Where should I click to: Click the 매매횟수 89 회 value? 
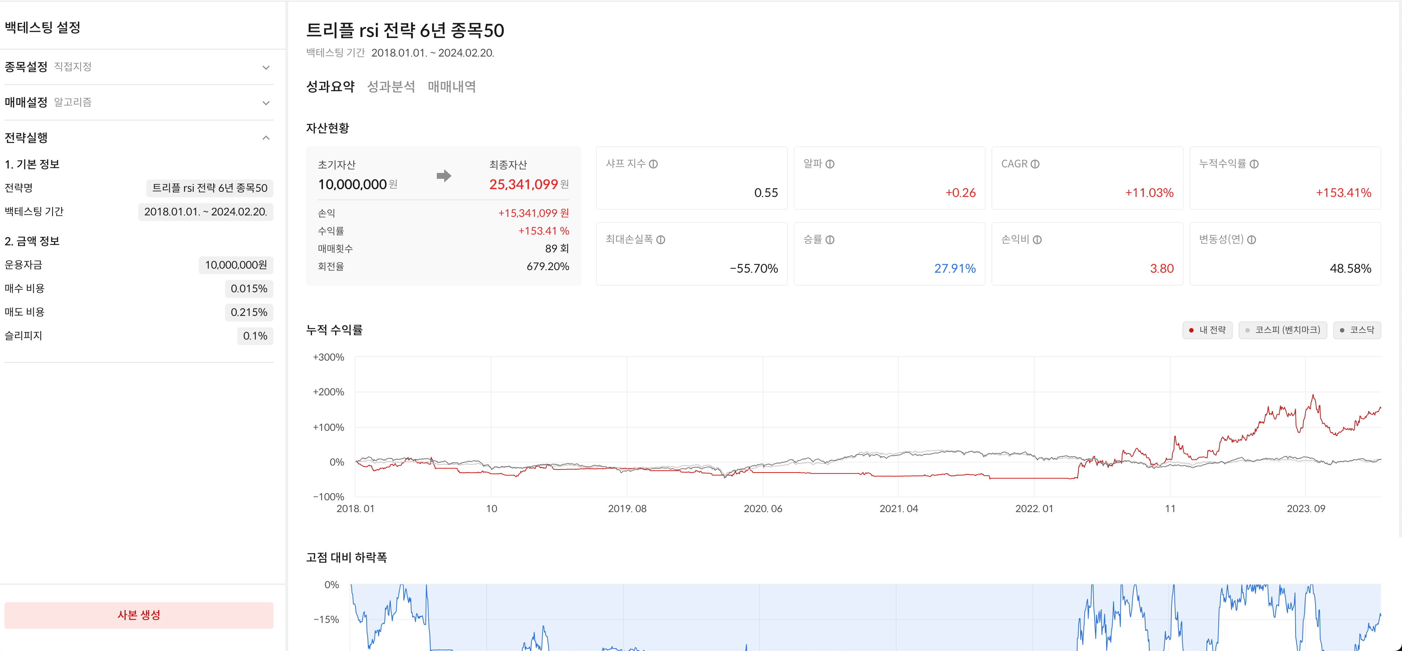(557, 249)
